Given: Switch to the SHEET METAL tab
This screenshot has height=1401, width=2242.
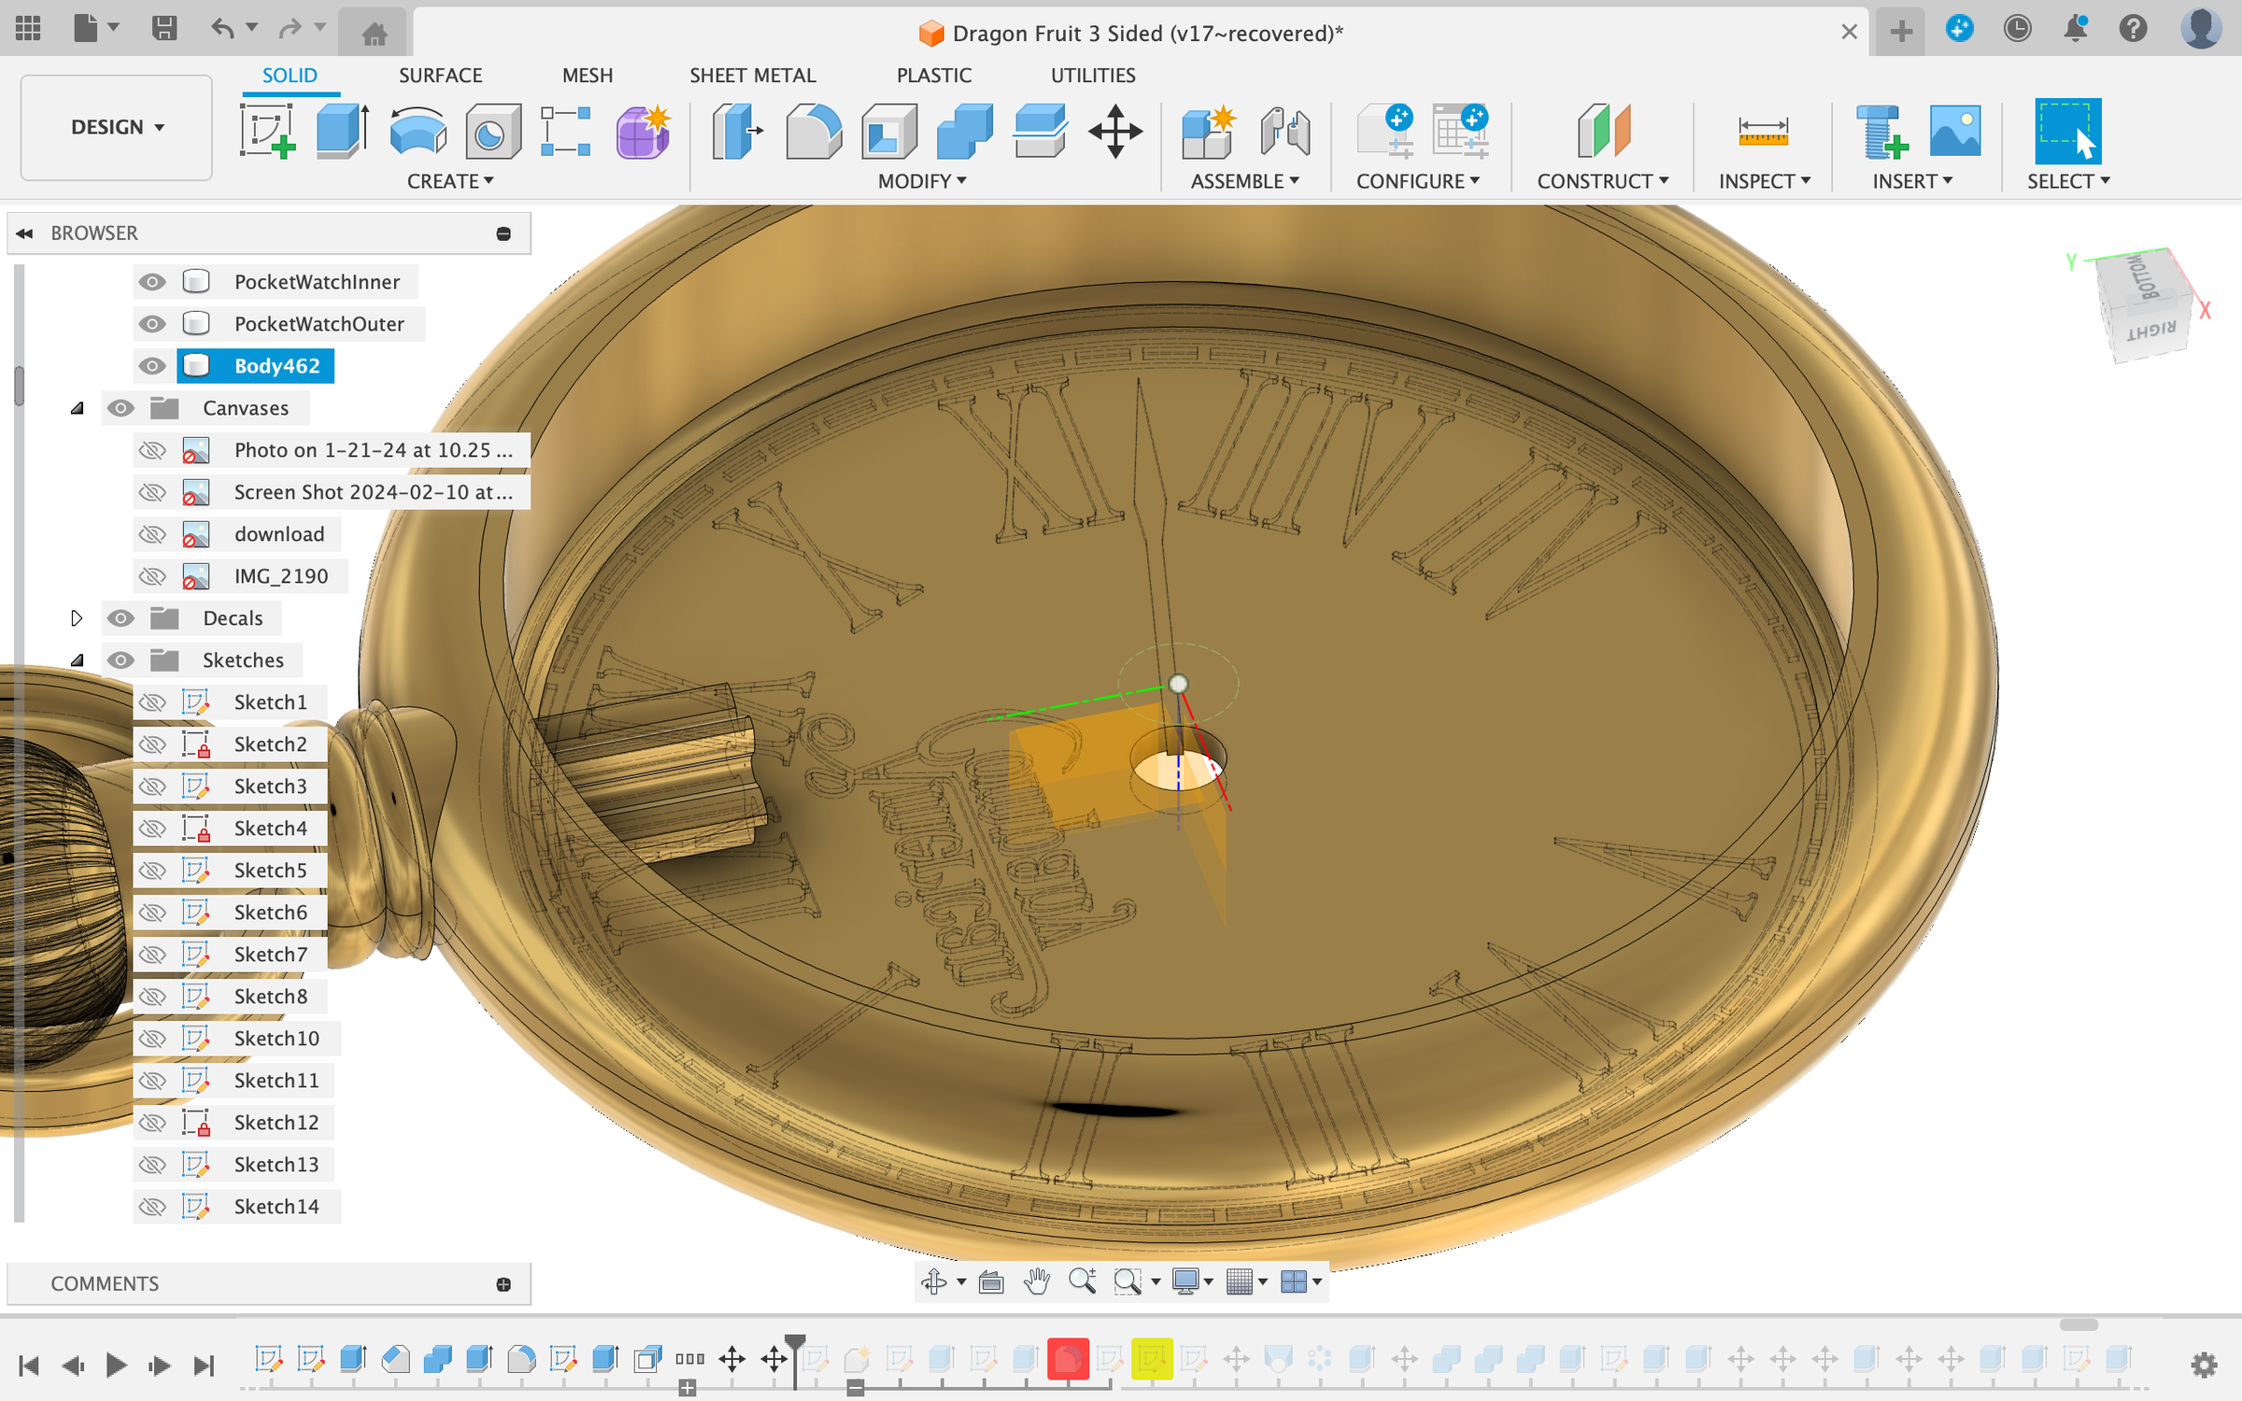Looking at the screenshot, I should [753, 75].
